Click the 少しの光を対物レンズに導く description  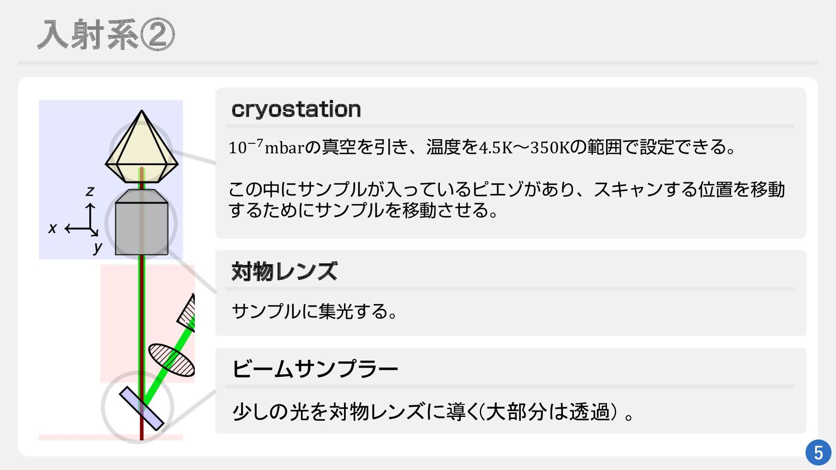pos(433,412)
